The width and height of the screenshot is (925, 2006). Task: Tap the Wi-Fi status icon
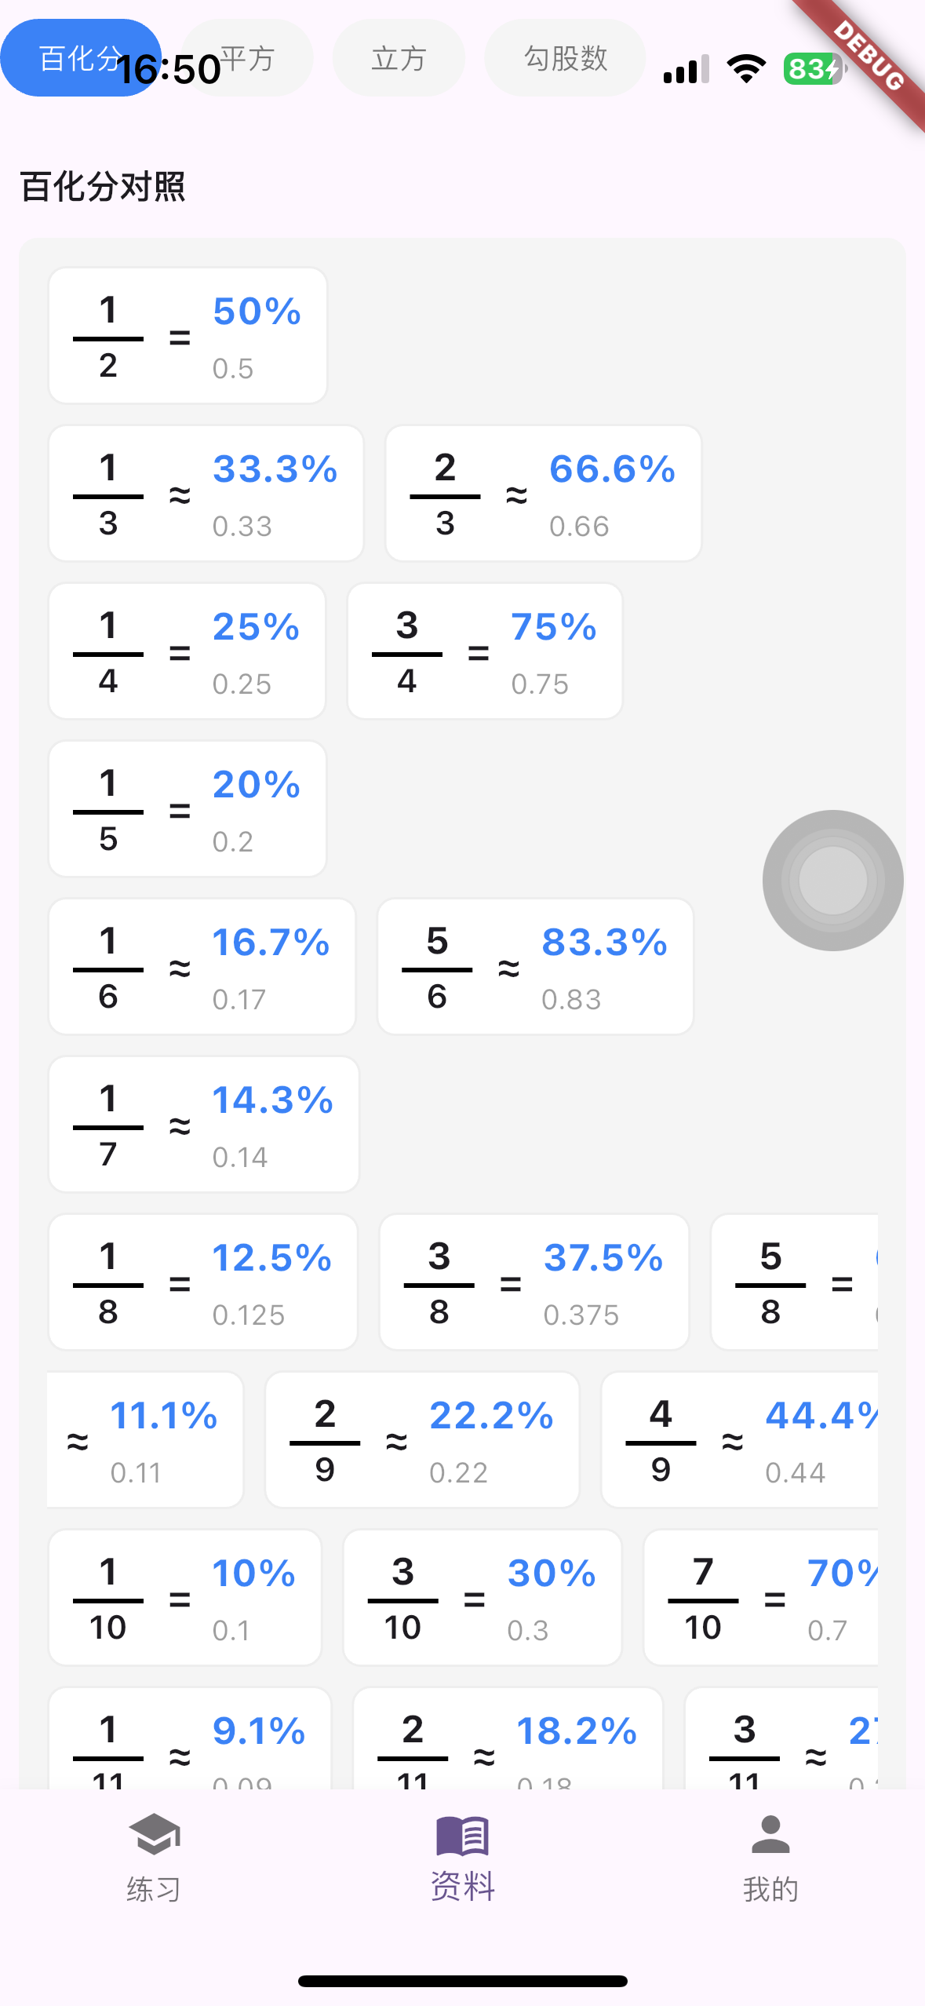[746, 69]
